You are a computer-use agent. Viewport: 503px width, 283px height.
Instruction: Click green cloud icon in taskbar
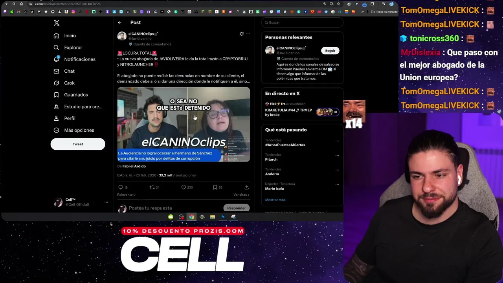click(171, 217)
